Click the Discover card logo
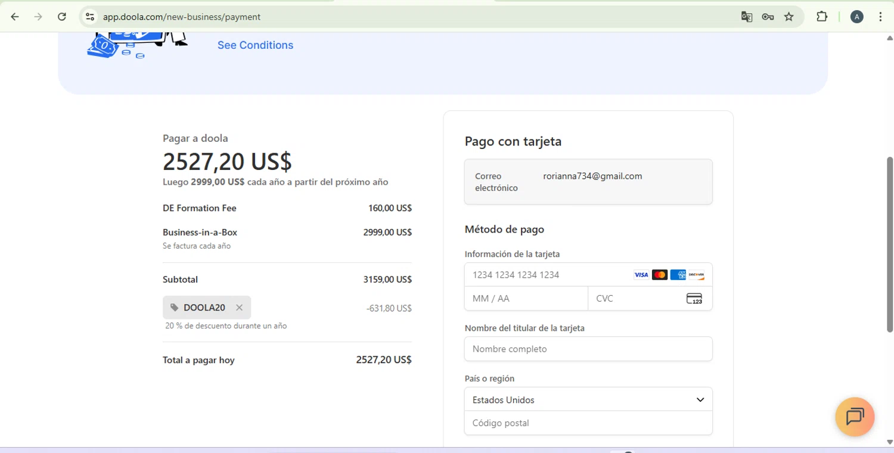This screenshot has width=894, height=453. [696, 275]
